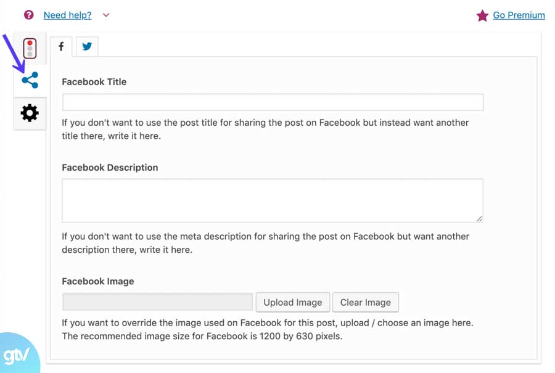Click the description textarea resize grip
The width and height of the screenshot is (555, 373).
(480, 219)
